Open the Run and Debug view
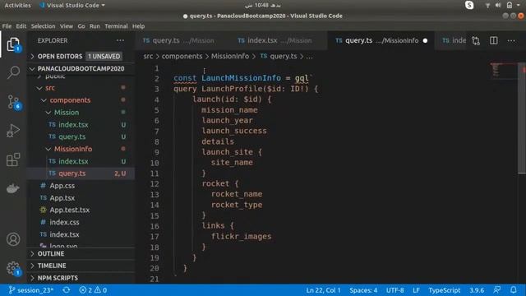This screenshot has height=296, width=526. [13, 131]
